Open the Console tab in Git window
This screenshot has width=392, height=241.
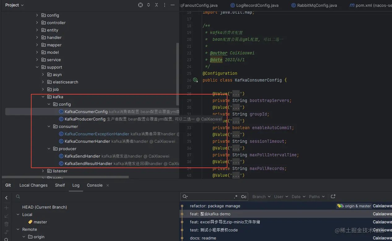tap(95, 185)
